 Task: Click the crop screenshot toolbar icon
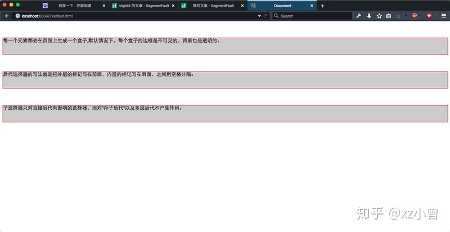398,16
